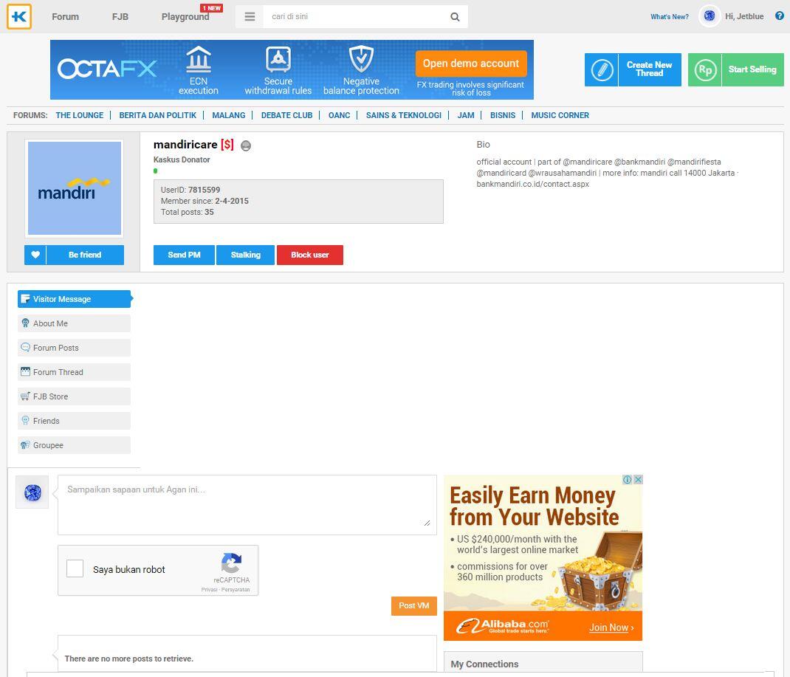Screen dimensions: 790x677
Task: Click the Visitor Message tab icon
Action: pyautogui.click(x=25, y=299)
